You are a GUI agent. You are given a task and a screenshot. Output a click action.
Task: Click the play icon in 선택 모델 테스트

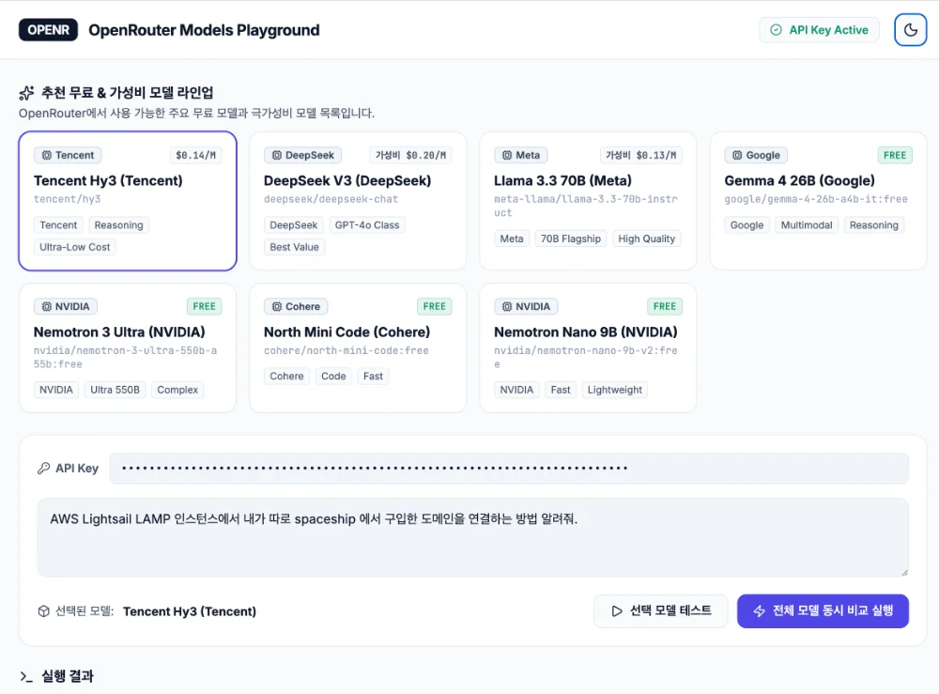617,611
